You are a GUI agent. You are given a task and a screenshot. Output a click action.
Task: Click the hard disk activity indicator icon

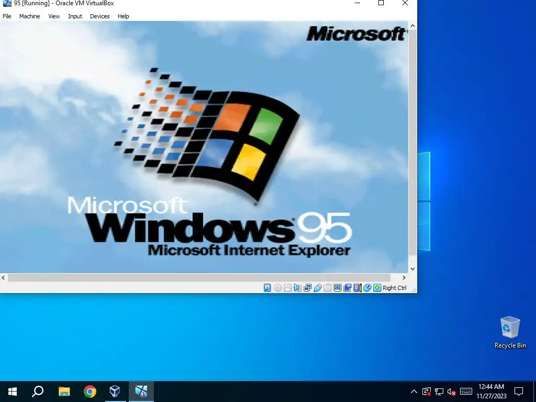coord(267,288)
